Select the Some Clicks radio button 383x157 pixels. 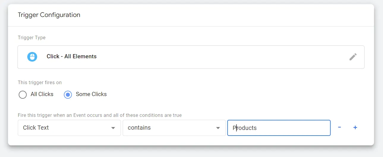click(68, 95)
